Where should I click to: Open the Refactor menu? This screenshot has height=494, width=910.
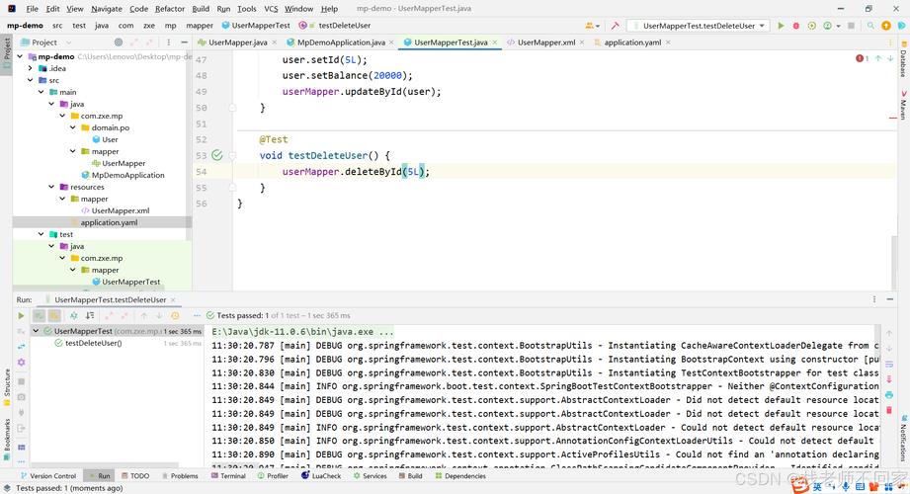pyautogui.click(x=169, y=8)
